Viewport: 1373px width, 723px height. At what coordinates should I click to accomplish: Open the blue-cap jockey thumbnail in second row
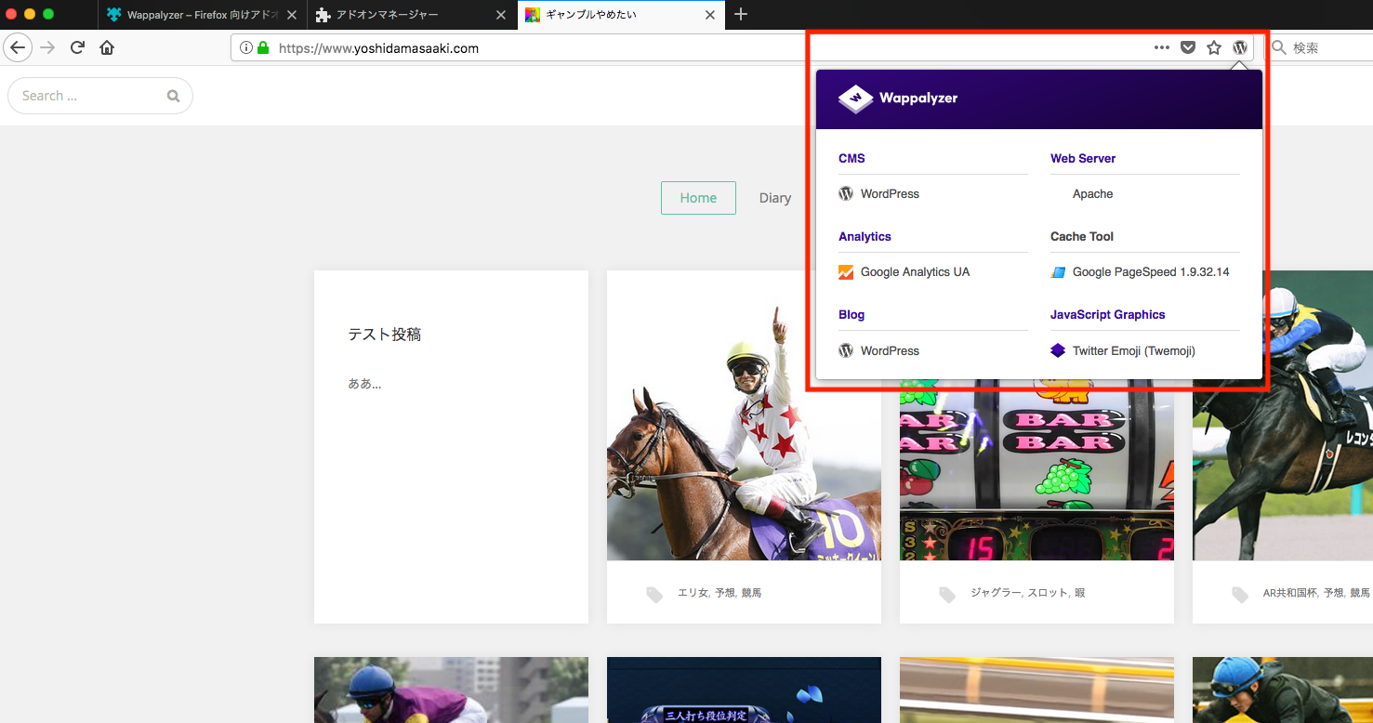click(451, 690)
